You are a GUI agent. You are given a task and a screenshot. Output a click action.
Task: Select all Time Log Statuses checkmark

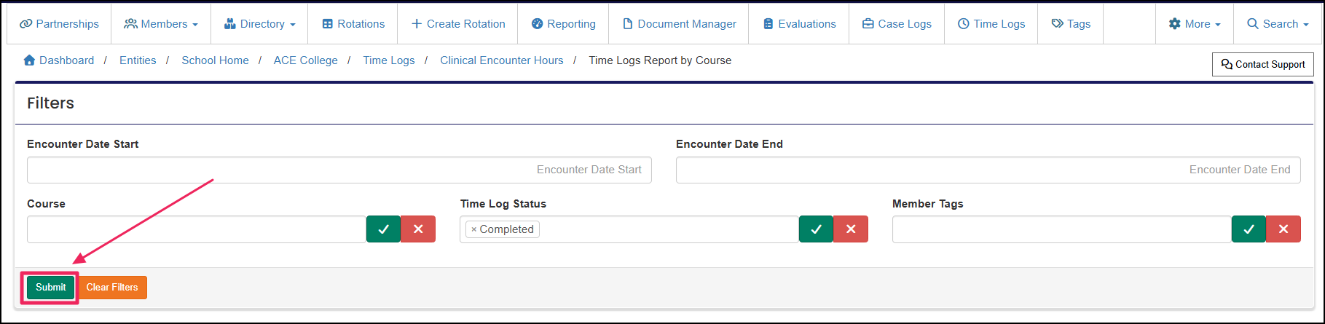pyautogui.click(x=817, y=229)
